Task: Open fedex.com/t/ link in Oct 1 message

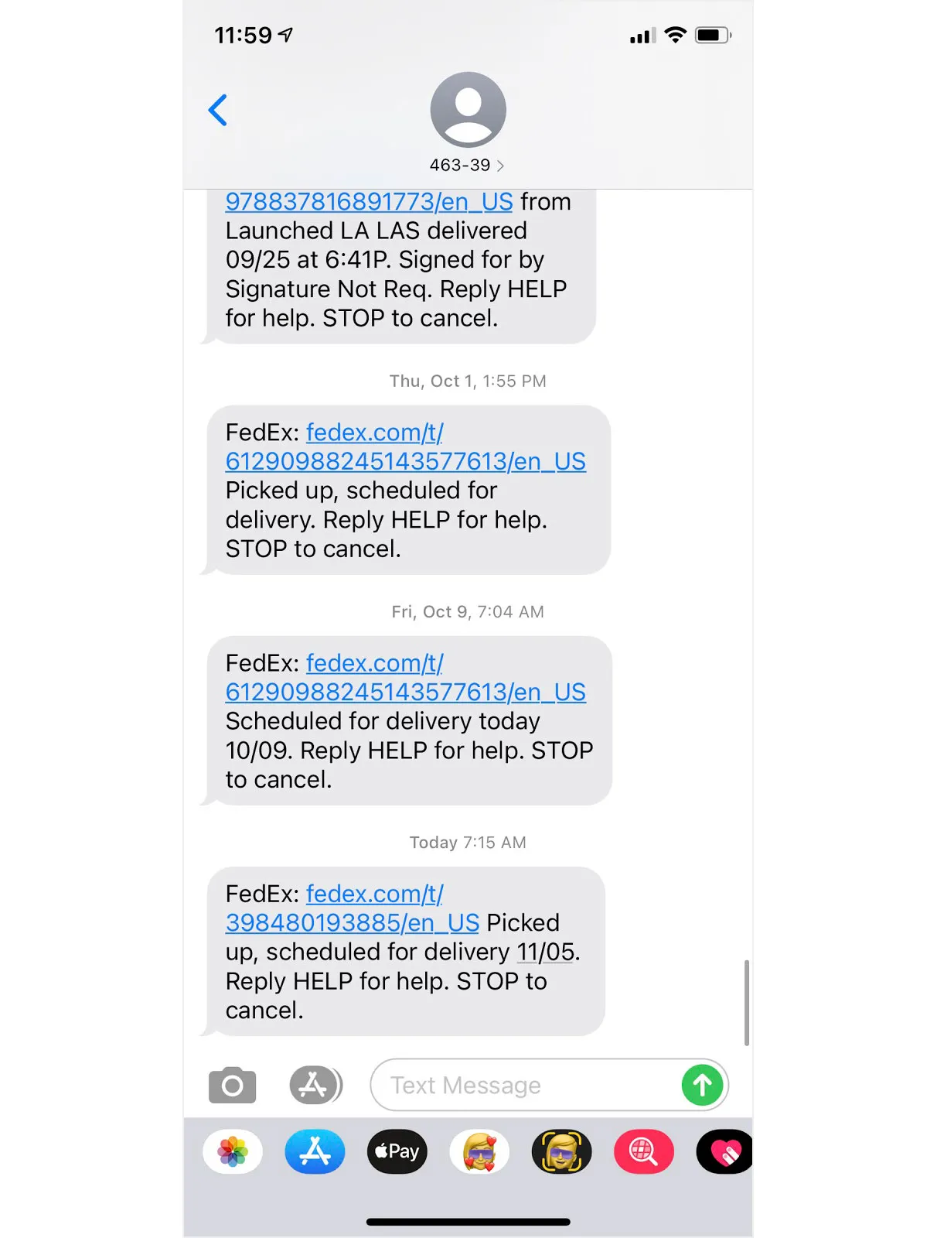Action: pyautogui.click(x=374, y=432)
